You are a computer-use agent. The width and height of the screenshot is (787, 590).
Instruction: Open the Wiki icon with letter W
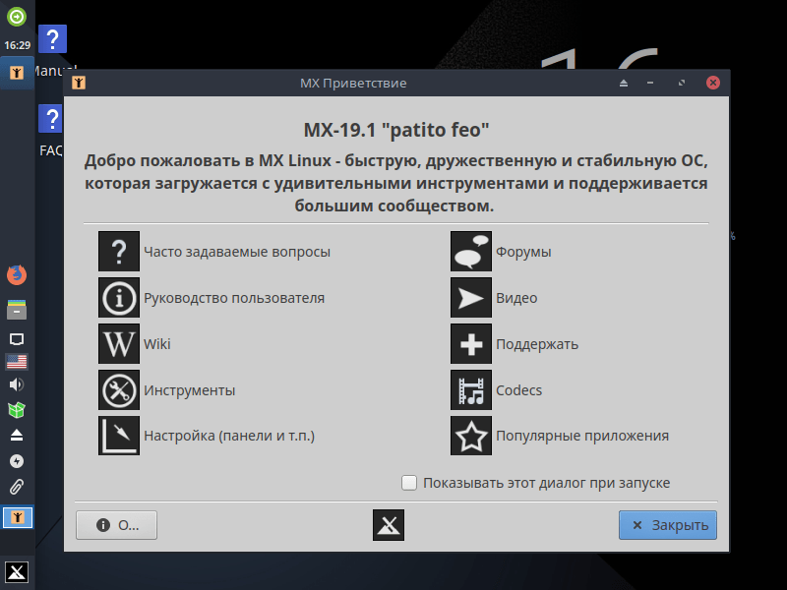pos(119,343)
